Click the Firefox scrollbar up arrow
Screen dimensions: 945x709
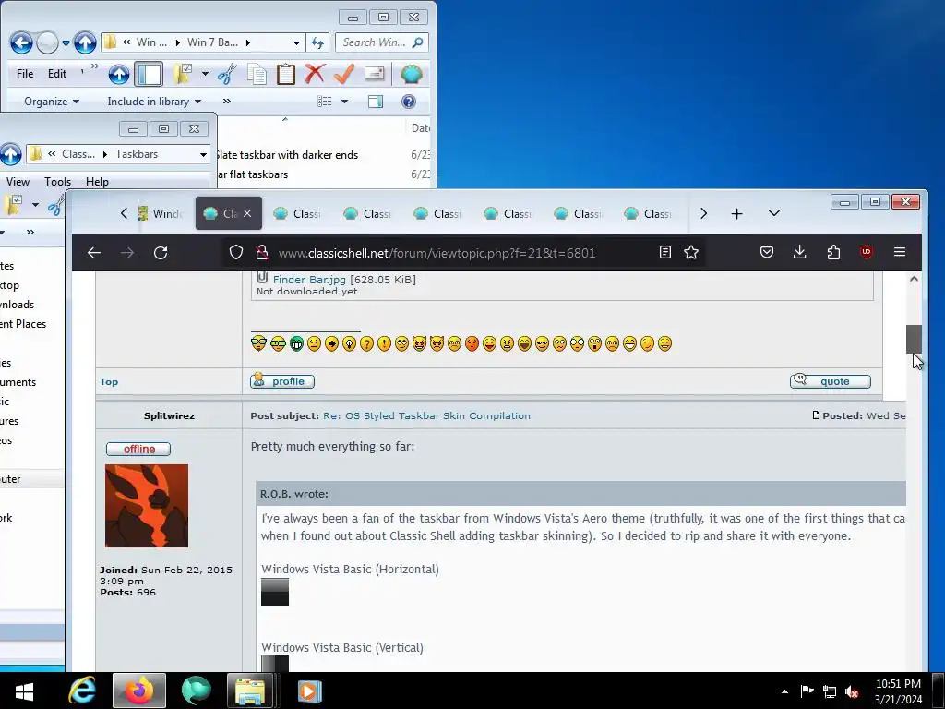914,279
